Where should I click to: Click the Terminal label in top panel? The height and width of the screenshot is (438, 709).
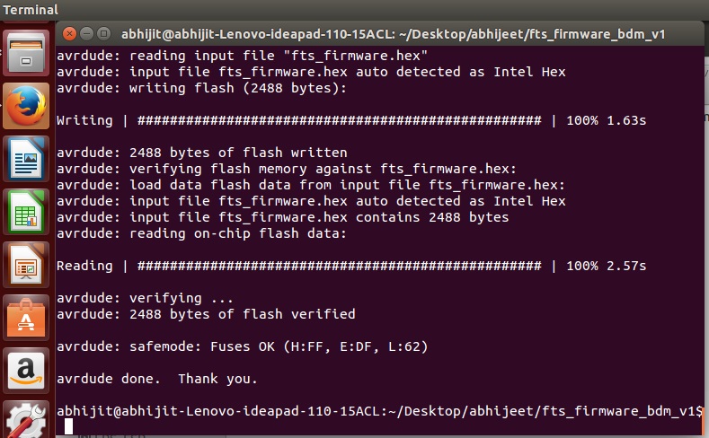click(31, 10)
